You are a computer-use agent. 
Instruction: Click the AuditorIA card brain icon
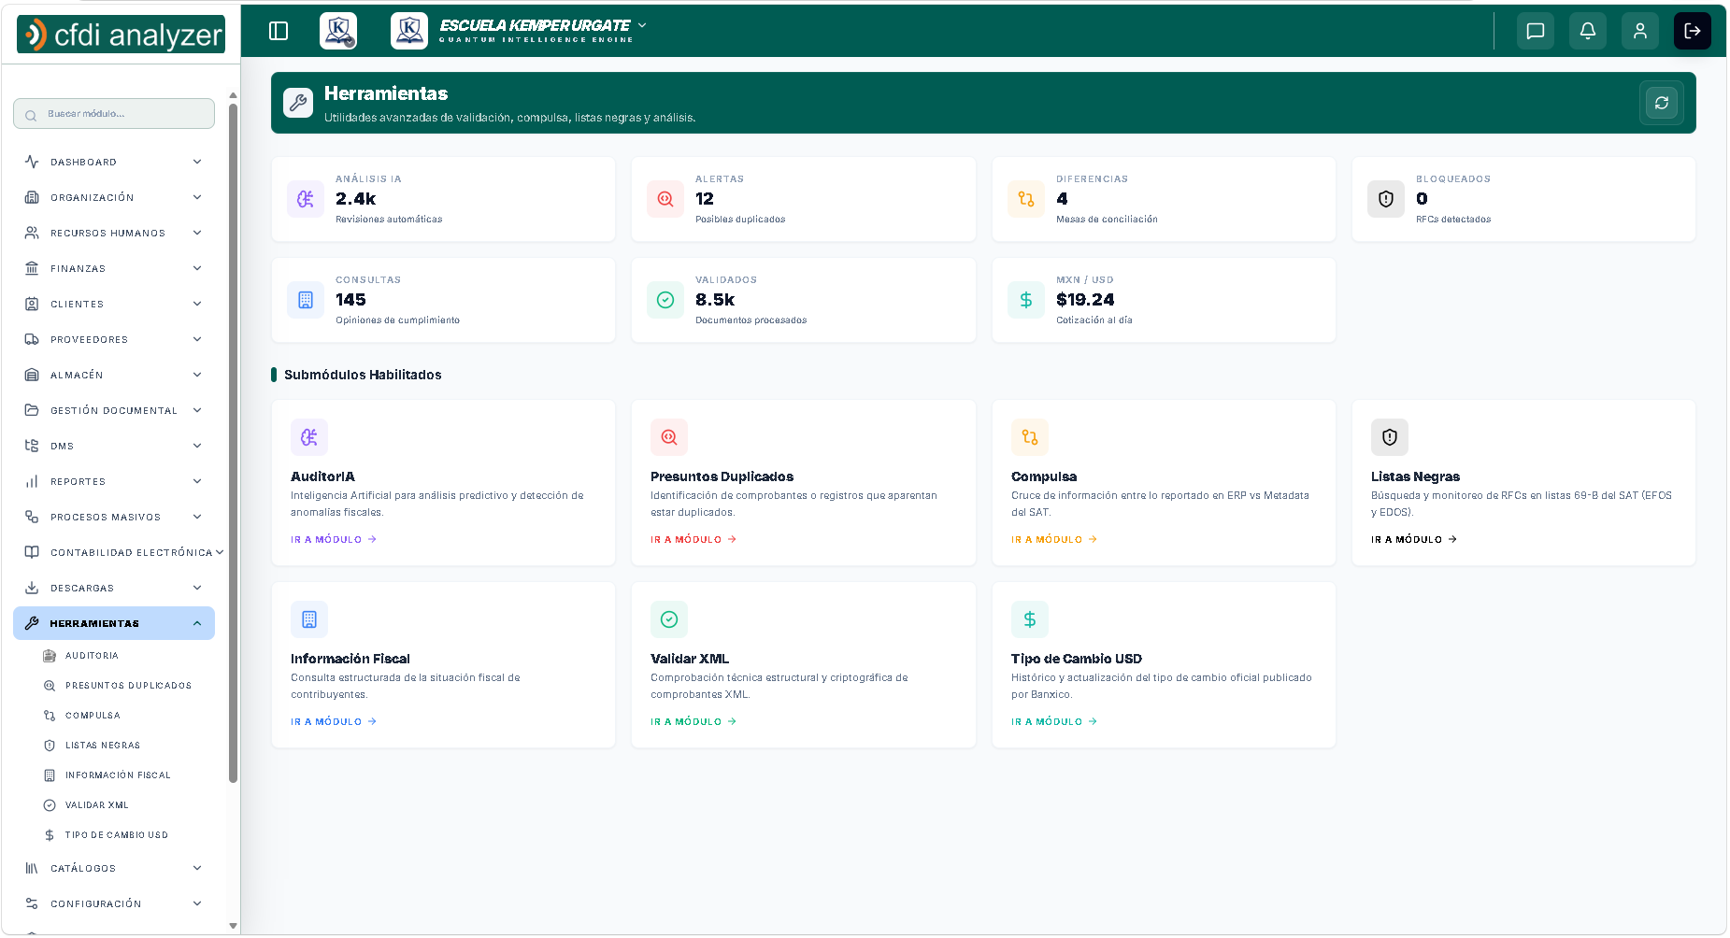pyautogui.click(x=309, y=437)
